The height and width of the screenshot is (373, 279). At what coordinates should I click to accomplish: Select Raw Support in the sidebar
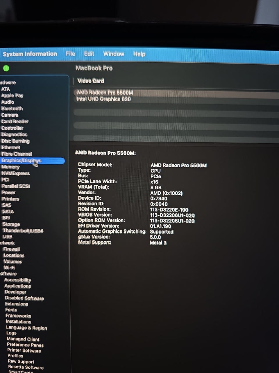tap(21, 362)
